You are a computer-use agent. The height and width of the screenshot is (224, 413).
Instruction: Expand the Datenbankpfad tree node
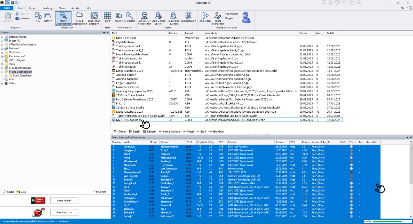2,37
